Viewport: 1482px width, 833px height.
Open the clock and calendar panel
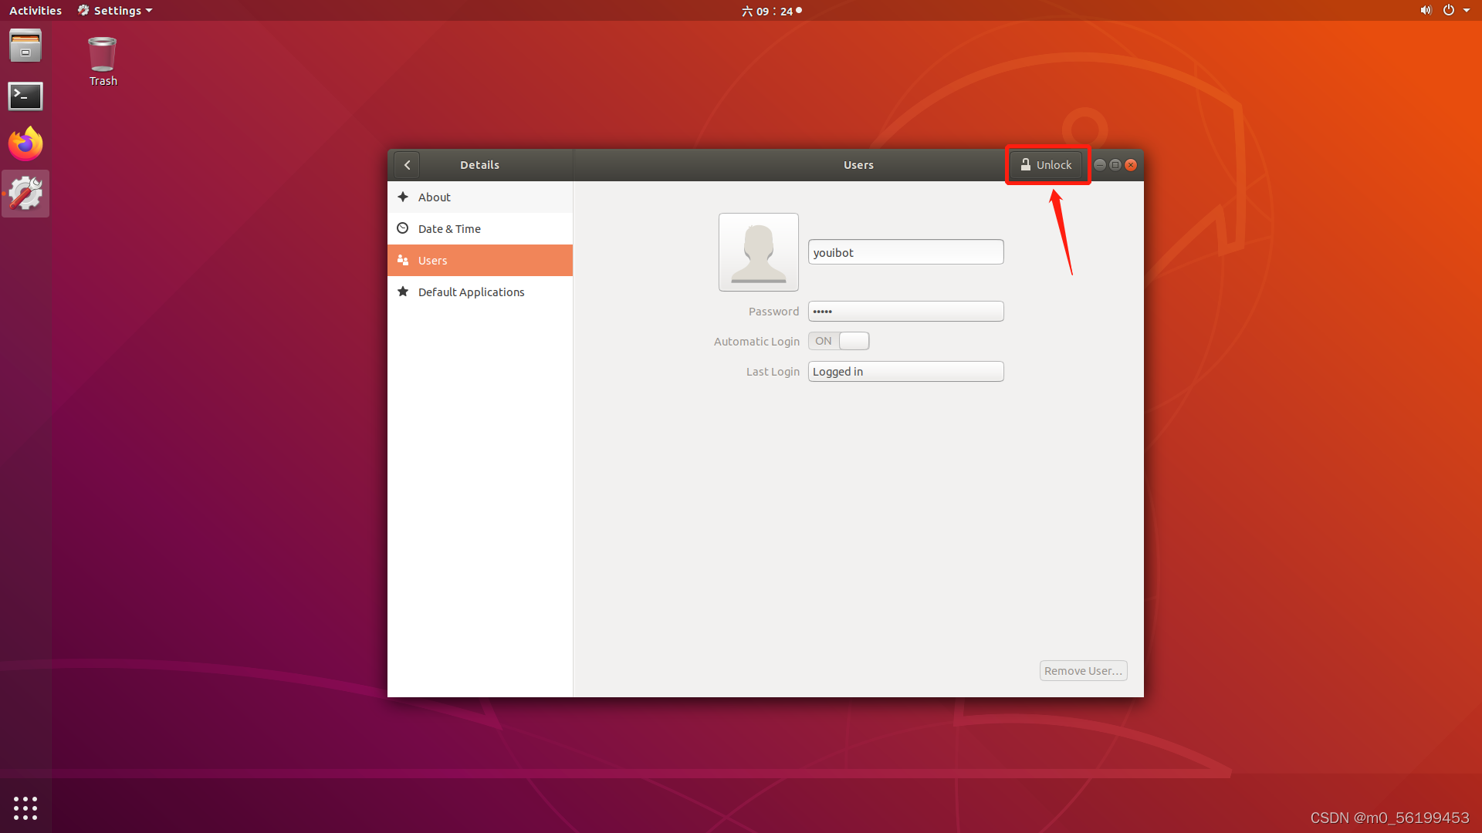pos(771,11)
